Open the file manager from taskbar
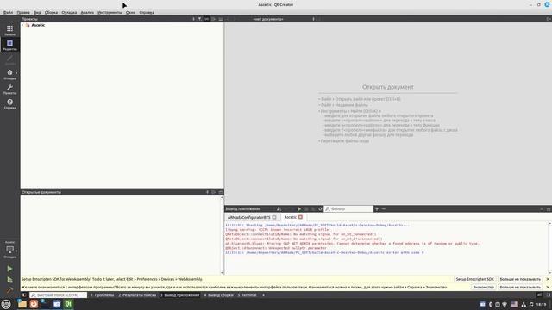Screen dimensions: 552x310 point(22,304)
